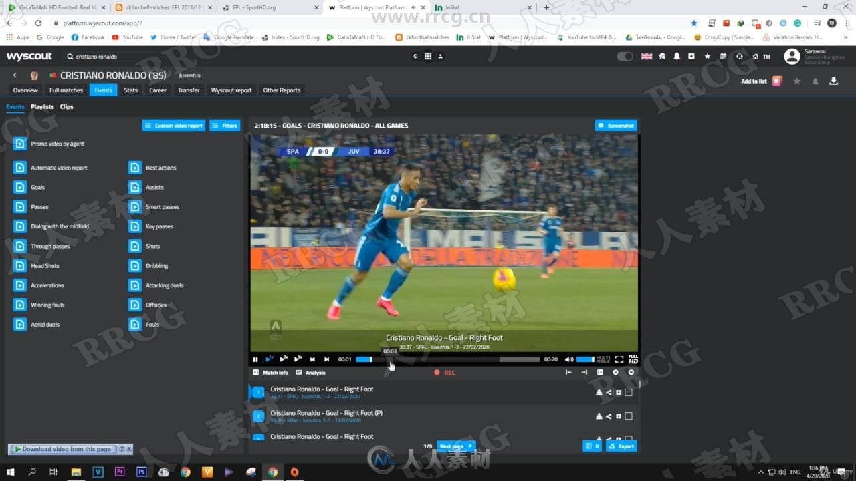Mute the video with the speaker icon
The image size is (856, 481).
(569, 359)
